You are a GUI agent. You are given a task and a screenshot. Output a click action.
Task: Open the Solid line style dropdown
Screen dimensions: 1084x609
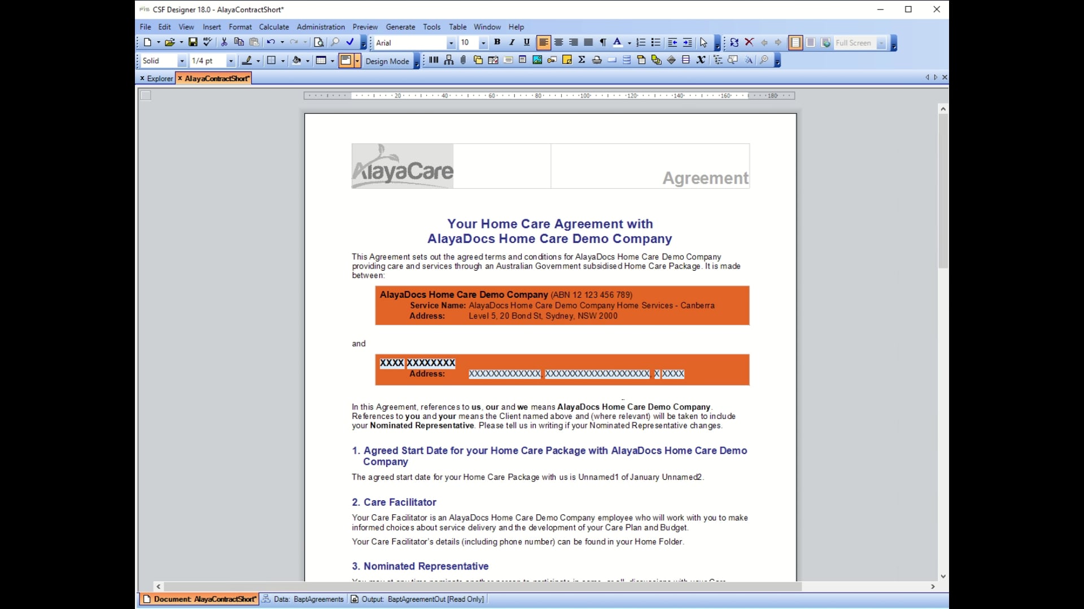click(182, 61)
